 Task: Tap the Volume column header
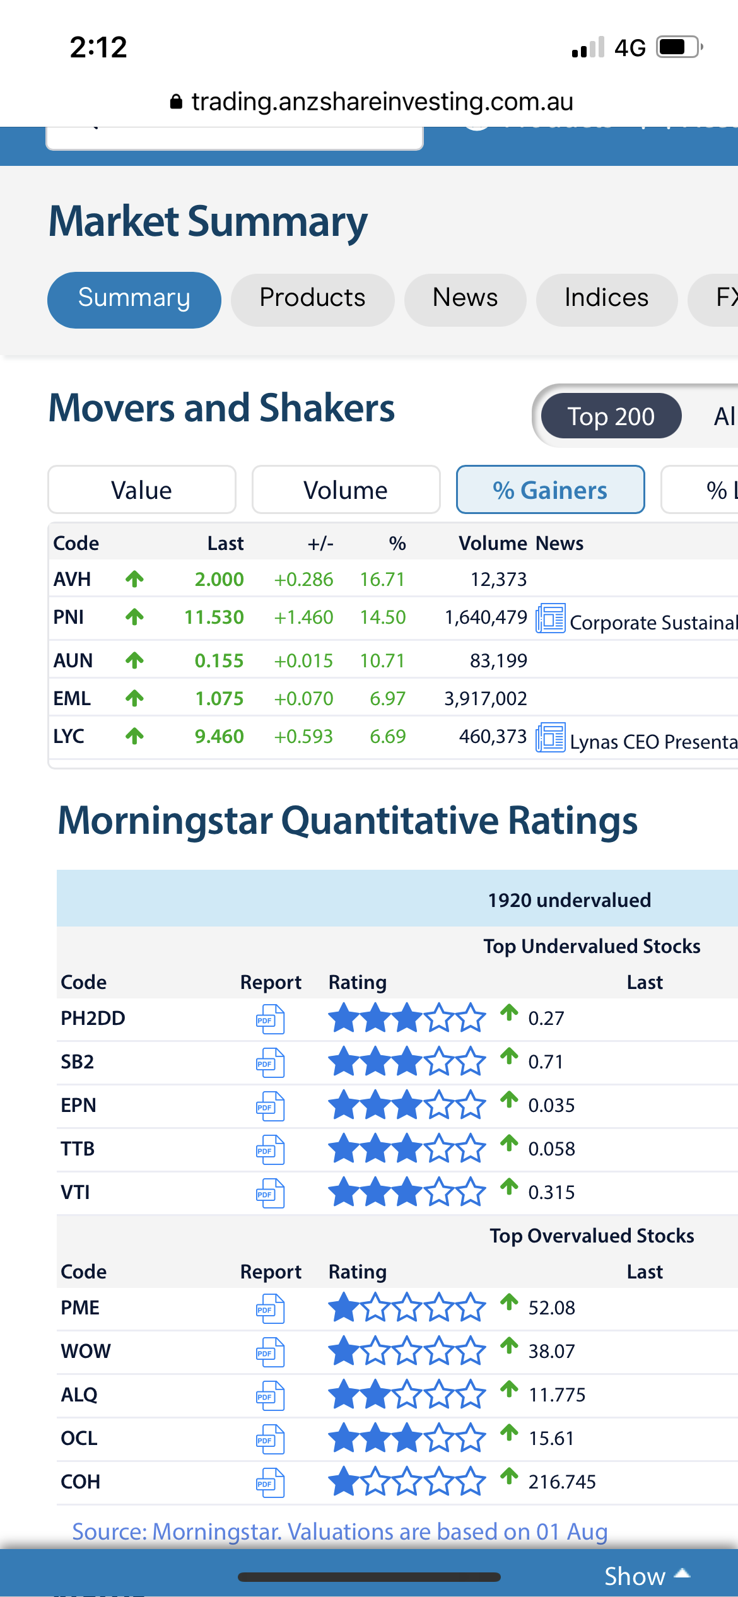[x=493, y=543]
